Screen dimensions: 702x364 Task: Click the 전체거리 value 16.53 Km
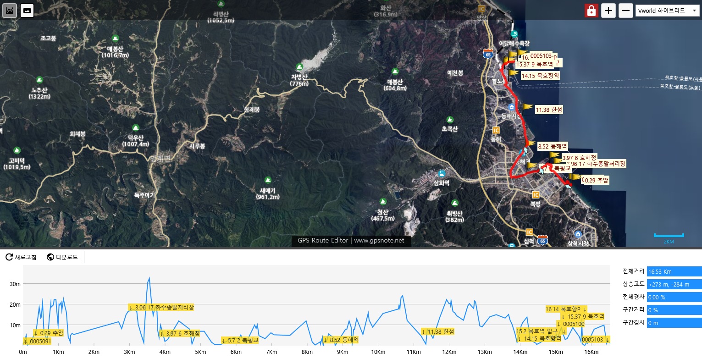click(x=674, y=272)
